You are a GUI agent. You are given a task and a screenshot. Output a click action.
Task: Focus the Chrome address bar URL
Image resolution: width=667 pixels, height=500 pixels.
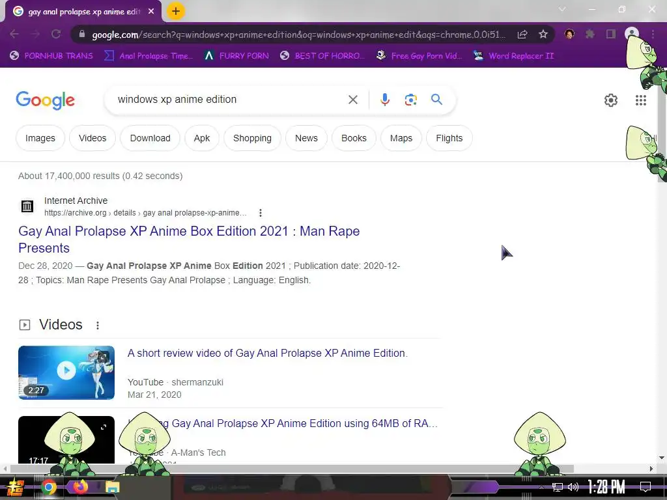click(298, 35)
